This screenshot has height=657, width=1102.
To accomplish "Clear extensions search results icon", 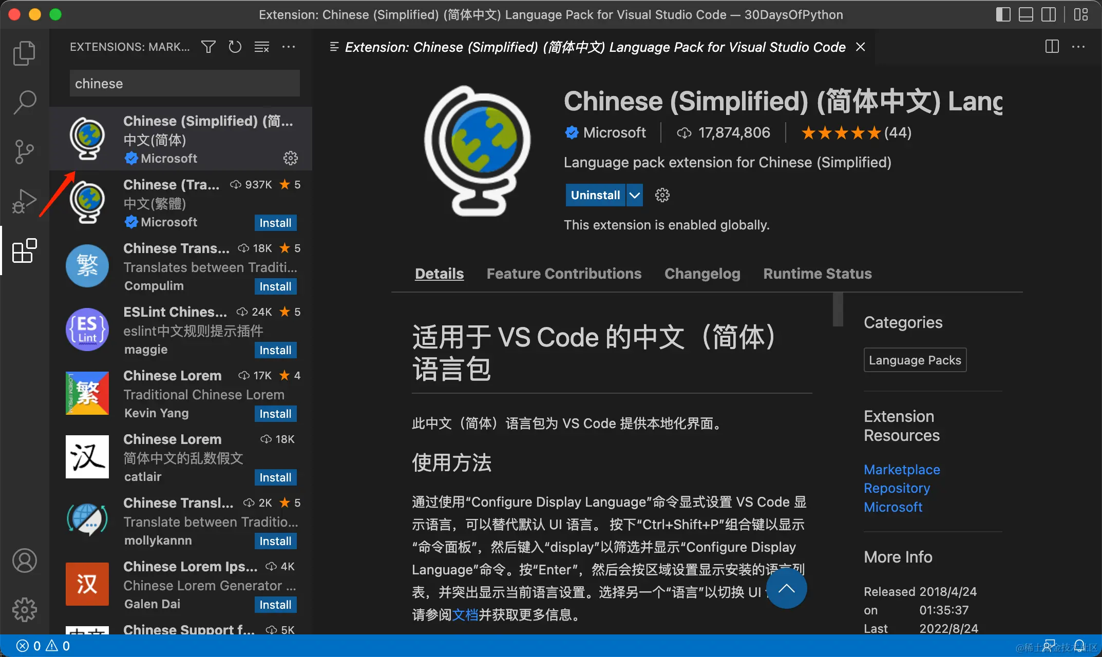I will [x=261, y=47].
